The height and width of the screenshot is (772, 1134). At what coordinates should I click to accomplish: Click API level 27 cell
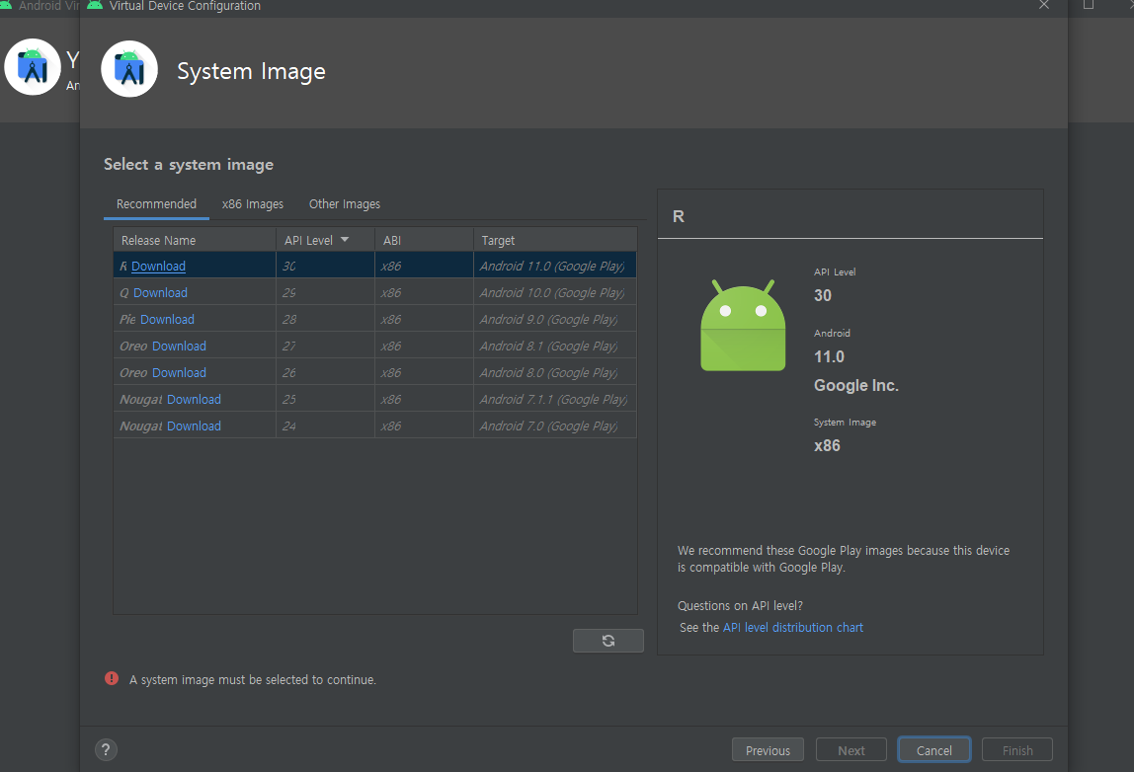[325, 347]
